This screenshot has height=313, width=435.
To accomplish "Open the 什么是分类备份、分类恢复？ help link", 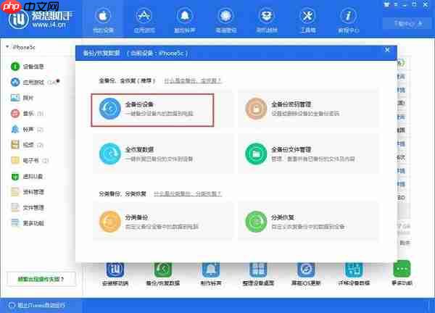I will coord(188,193).
